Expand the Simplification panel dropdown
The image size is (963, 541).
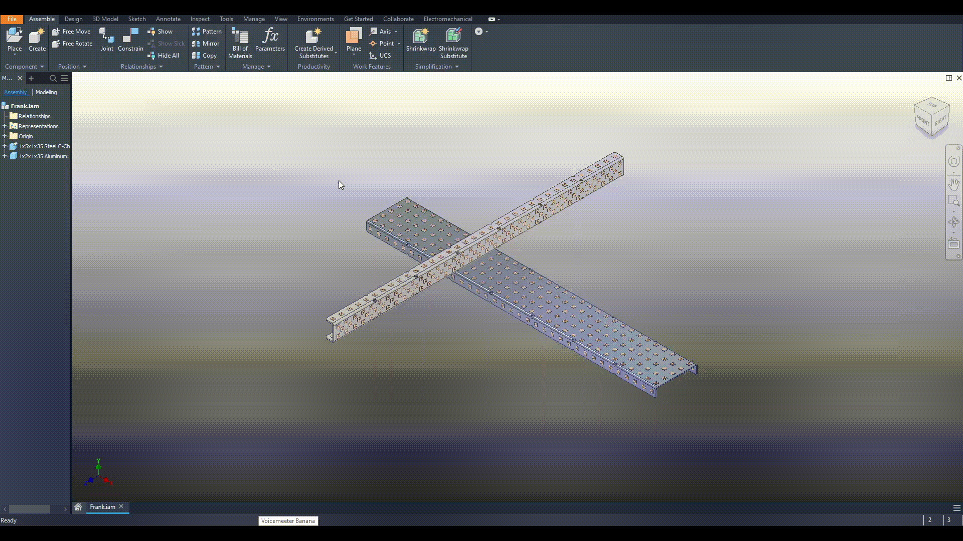click(x=457, y=67)
